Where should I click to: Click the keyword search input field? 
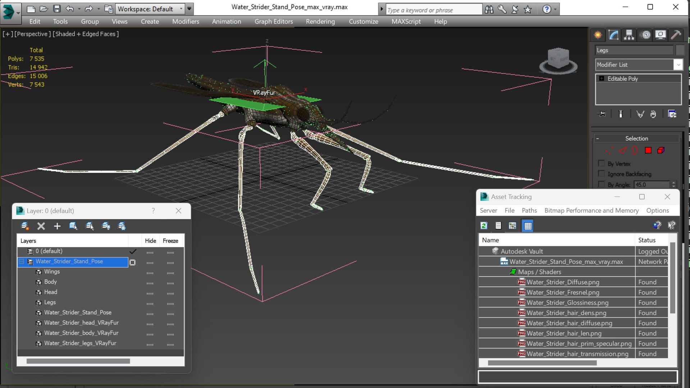[434, 10]
